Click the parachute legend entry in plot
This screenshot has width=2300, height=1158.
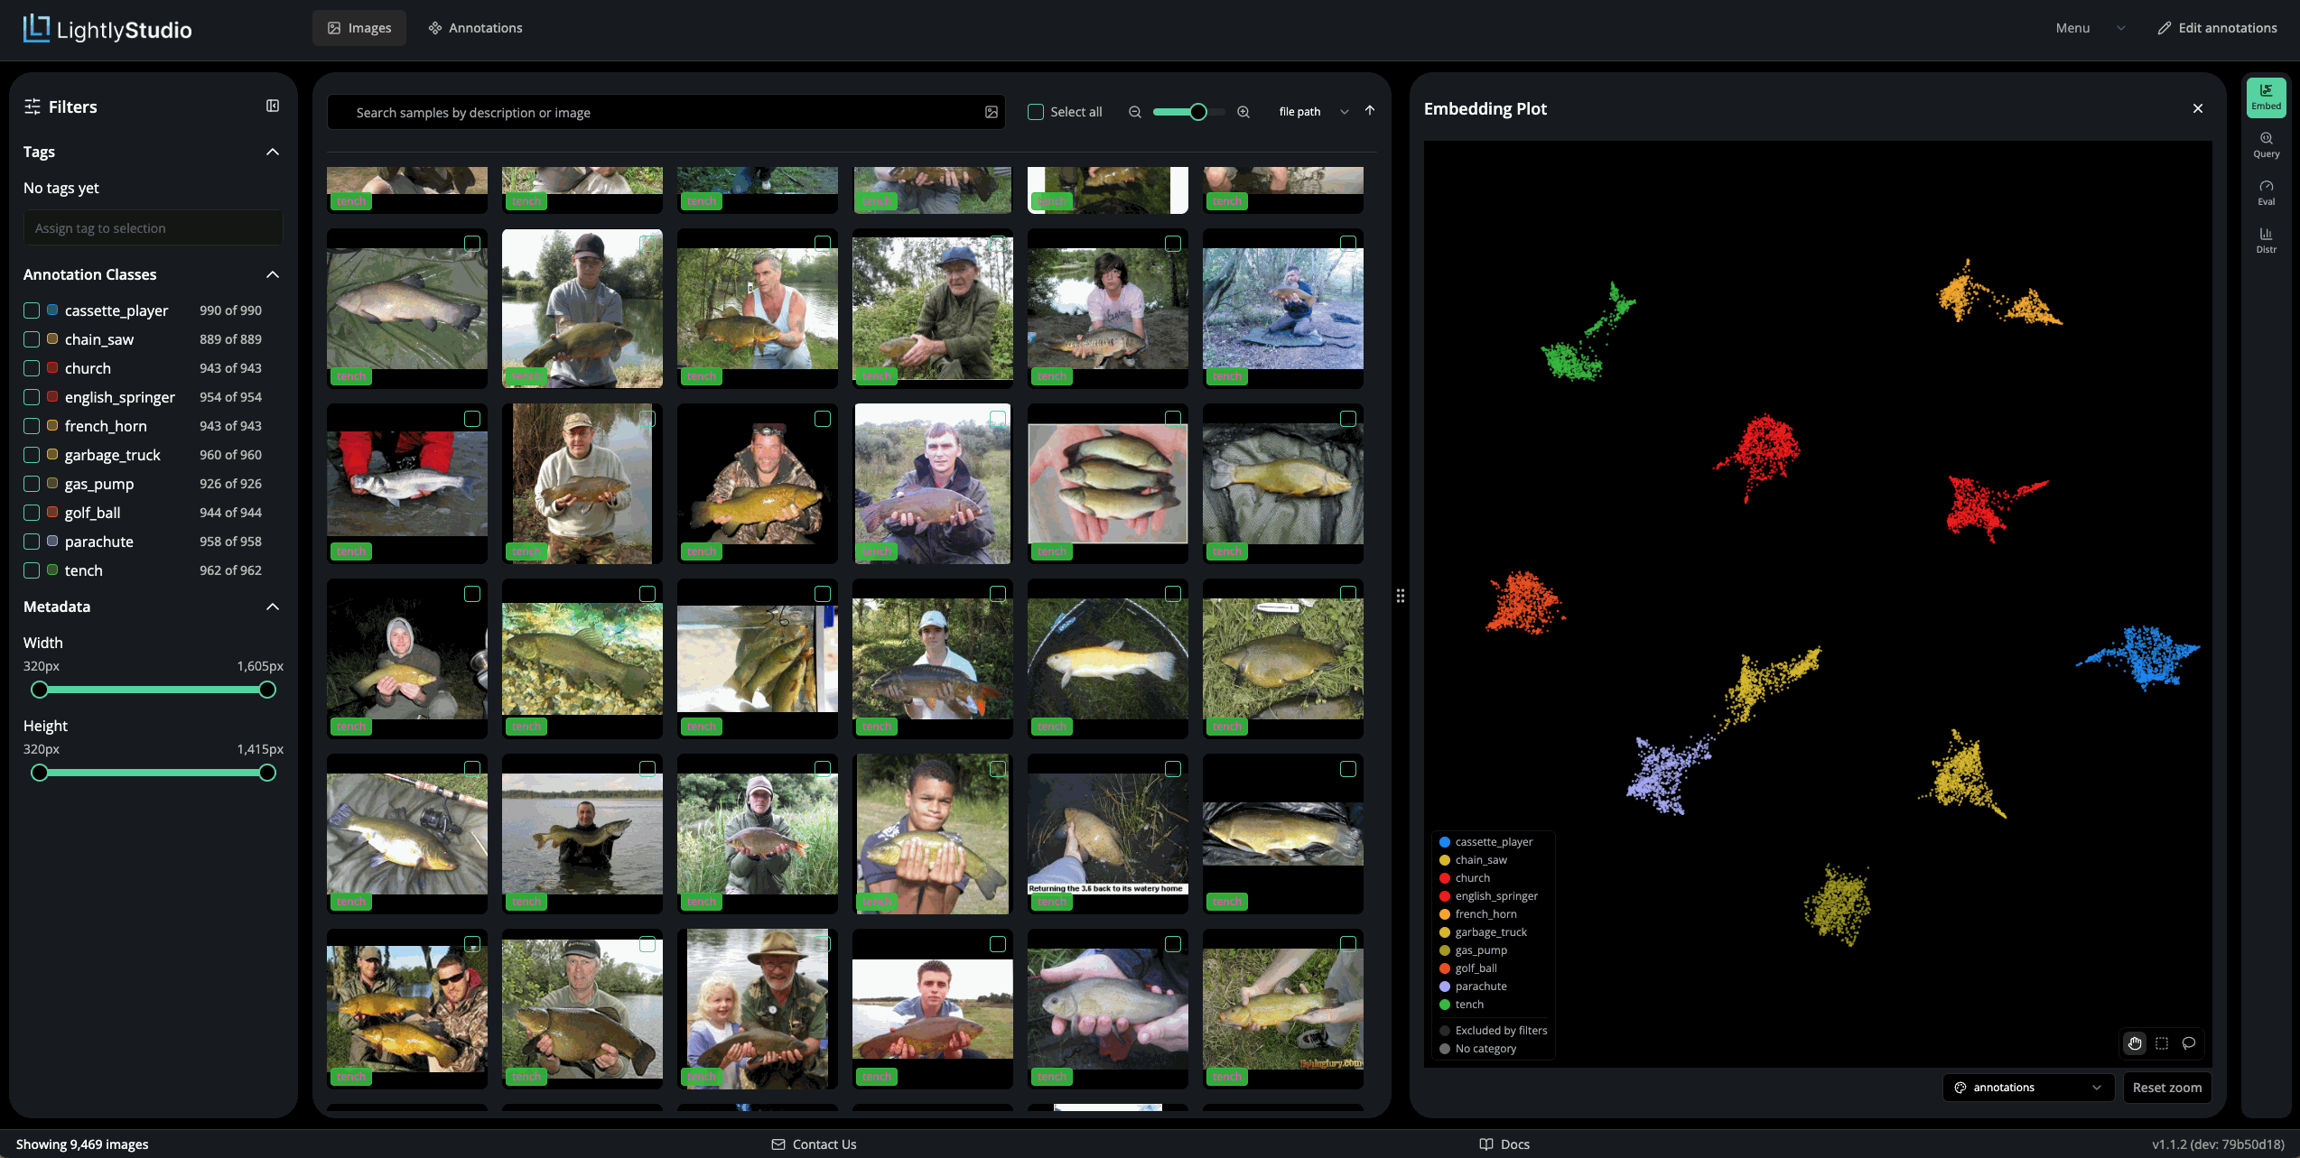click(x=1473, y=987)
